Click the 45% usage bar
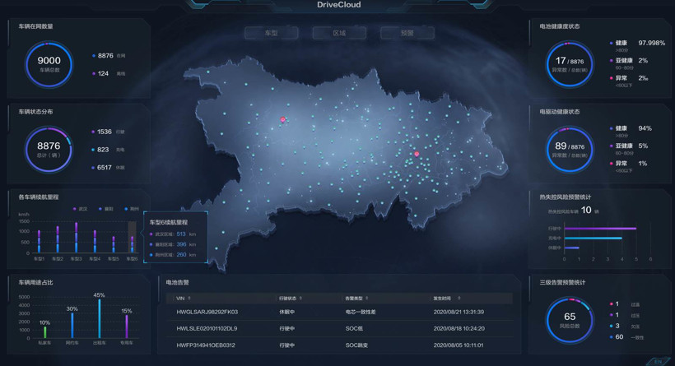 click(x=100, y=318)
